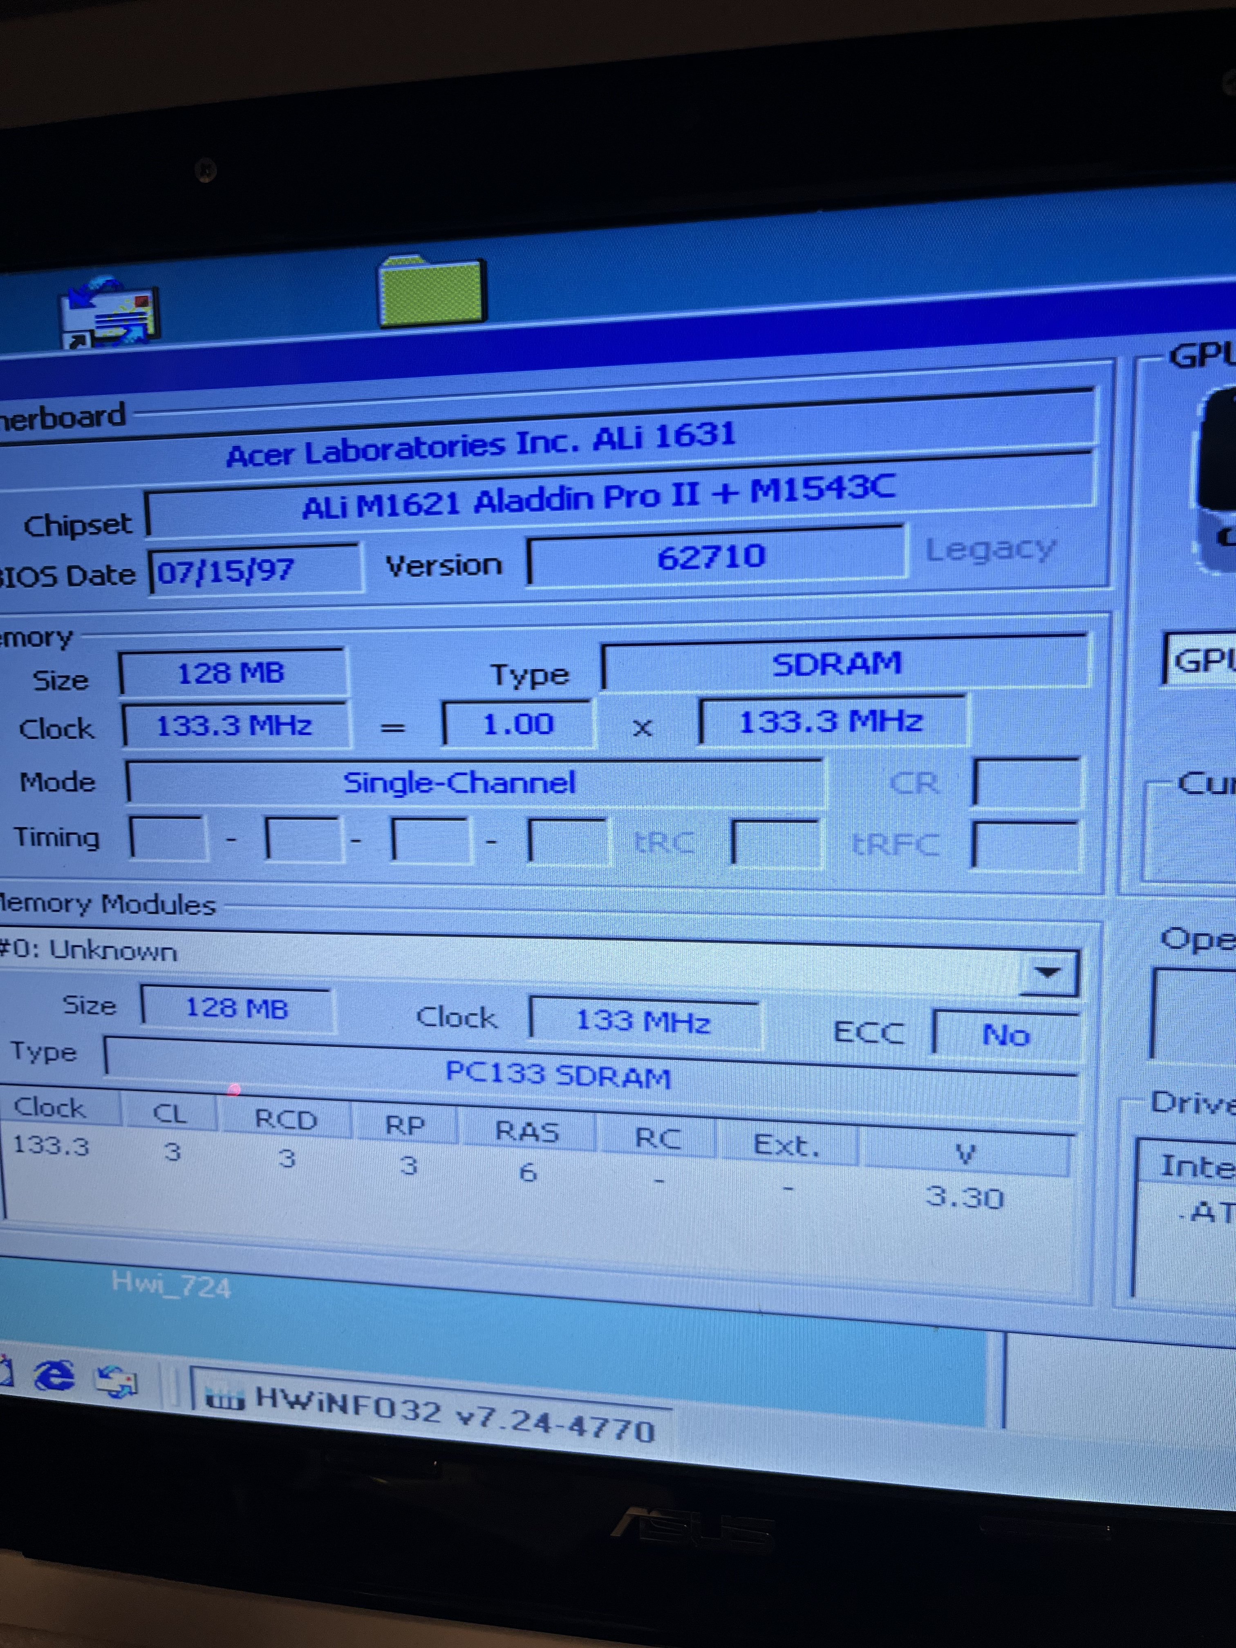Image resolution: width=1236 pixels, height=1648 pixels.
Task: Click the RAS value 6 cell
Action: [528, 1173]
